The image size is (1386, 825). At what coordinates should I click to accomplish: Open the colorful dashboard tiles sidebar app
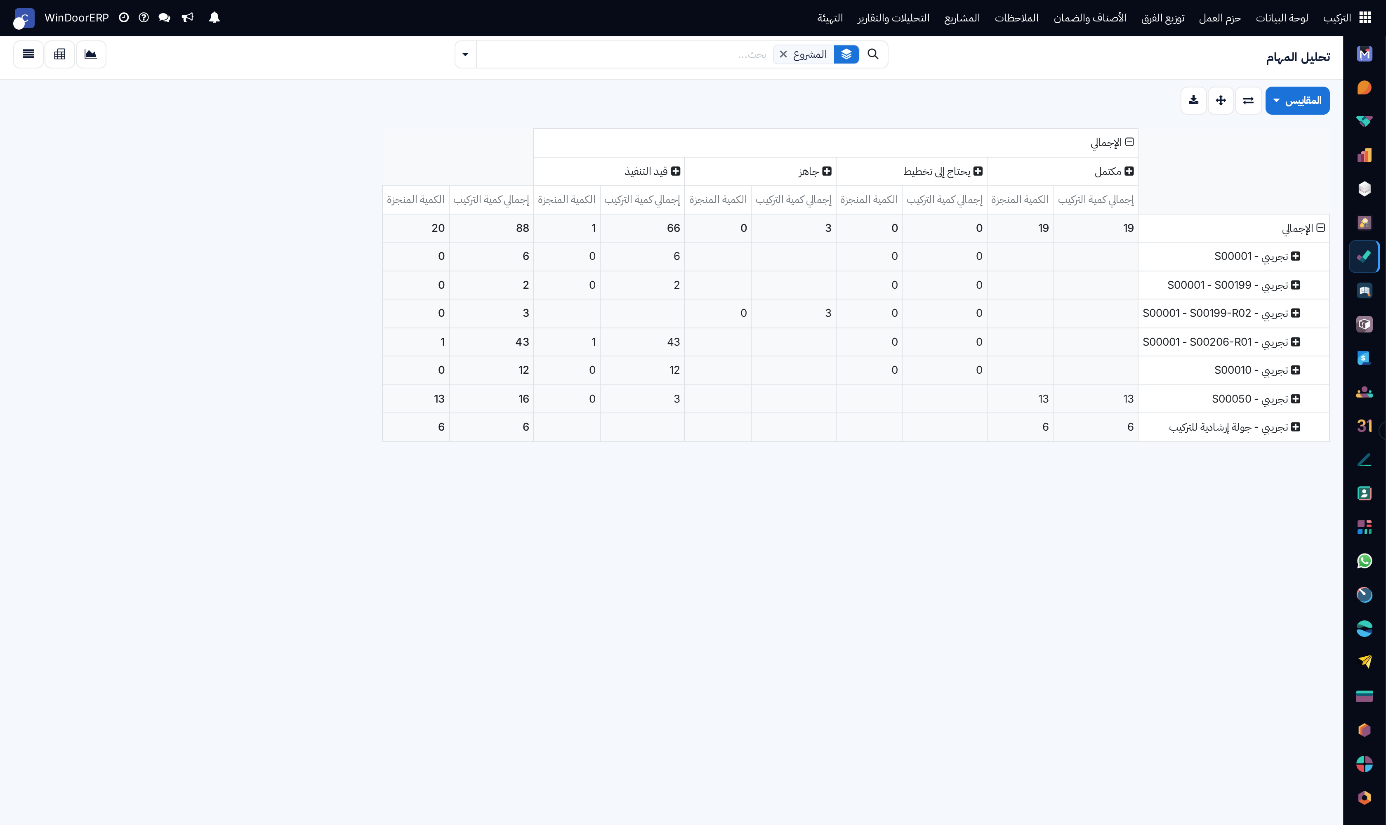pyautogui.click(x=1364, y=527)
